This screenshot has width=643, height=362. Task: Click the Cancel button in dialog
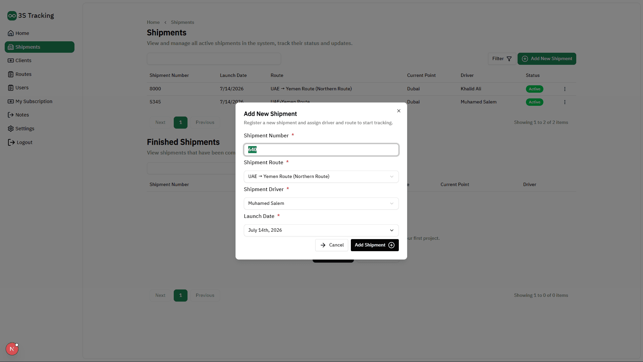(x=332, y=245)
